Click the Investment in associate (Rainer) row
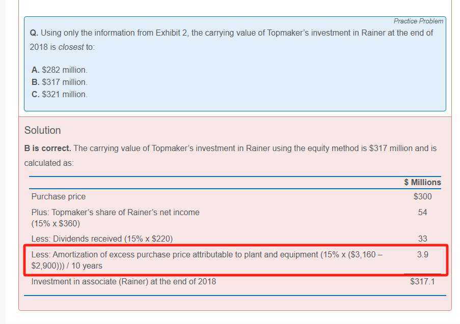The height and width of the screenshot is (324, 460). click(x=123, y=281)
